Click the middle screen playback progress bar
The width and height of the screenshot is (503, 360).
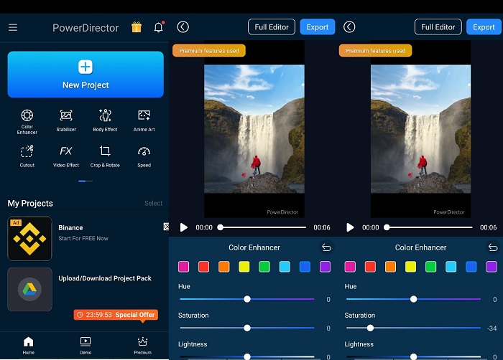tap(262, 227)
